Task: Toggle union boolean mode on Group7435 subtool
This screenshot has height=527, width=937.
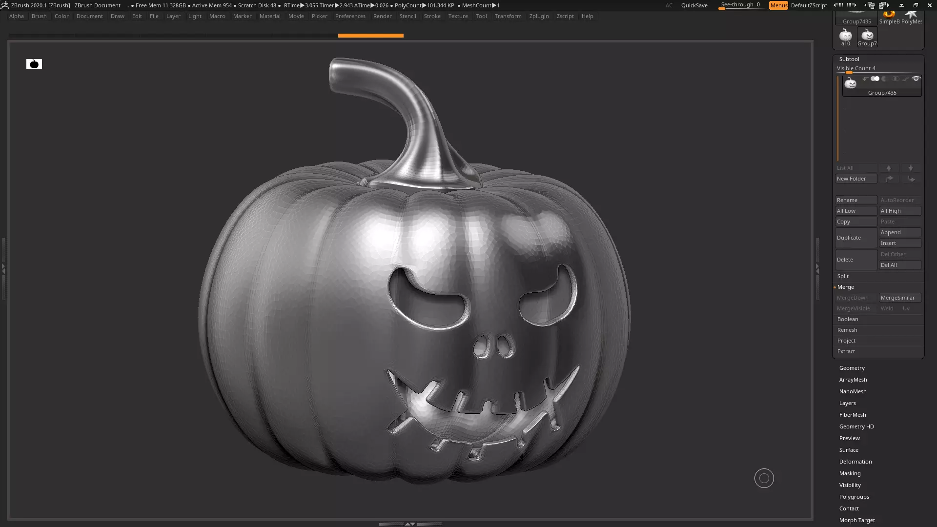Action: pos(875,79)
